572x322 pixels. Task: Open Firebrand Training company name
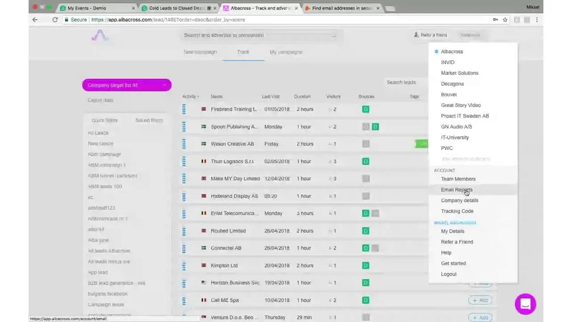tap(235, 109)
